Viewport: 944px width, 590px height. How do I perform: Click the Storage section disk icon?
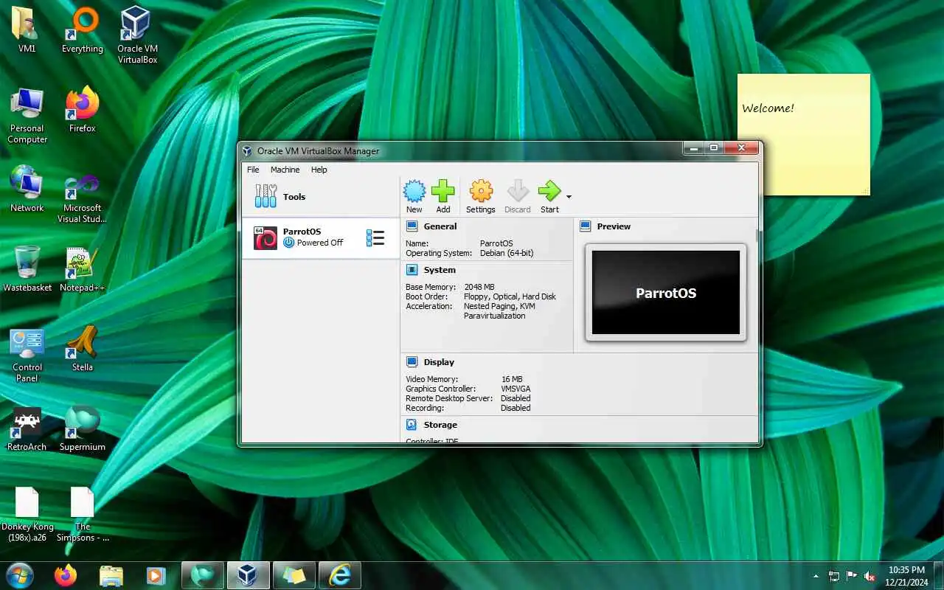coord(412,425)
